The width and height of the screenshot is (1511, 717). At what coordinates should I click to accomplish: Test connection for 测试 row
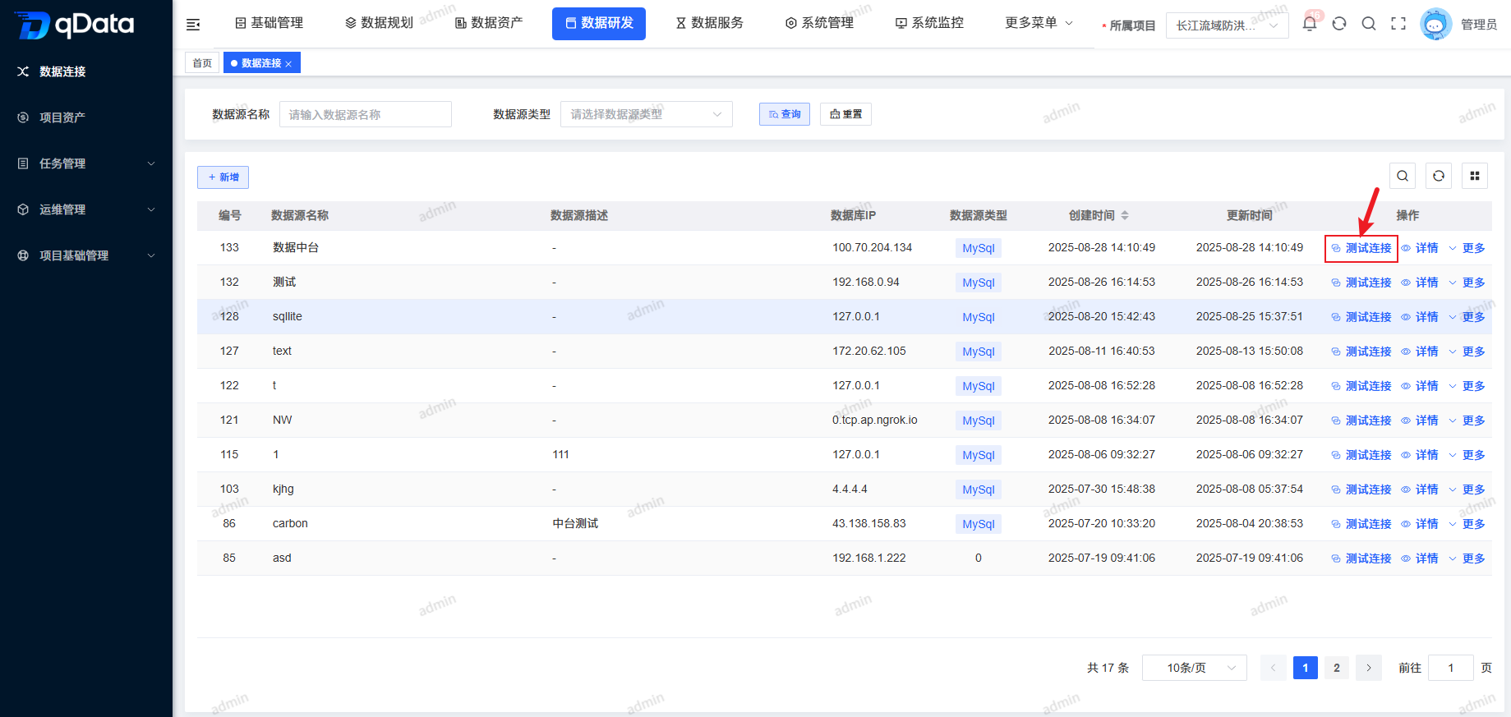[1361, 283]
